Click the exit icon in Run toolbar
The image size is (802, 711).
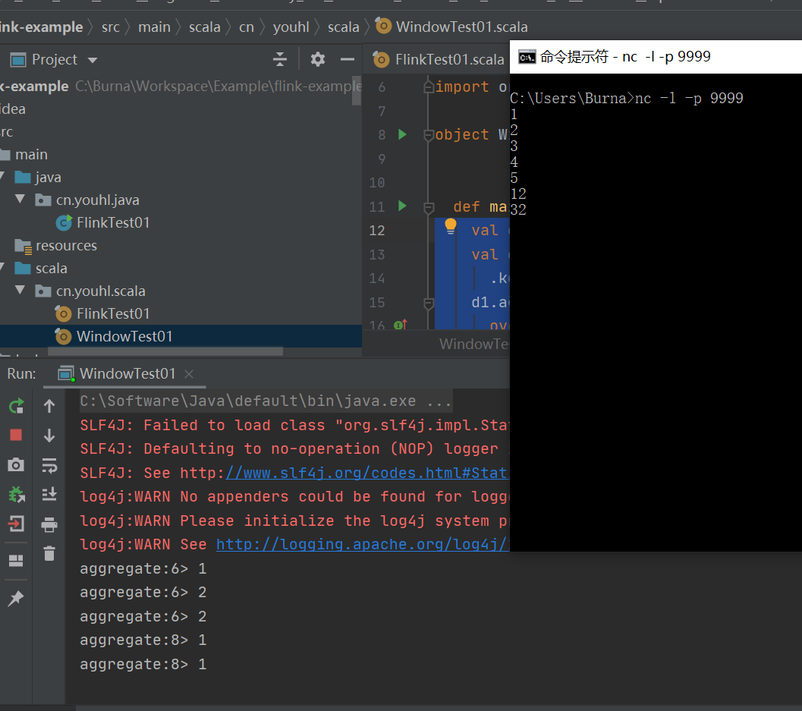(x=16, y=524)
